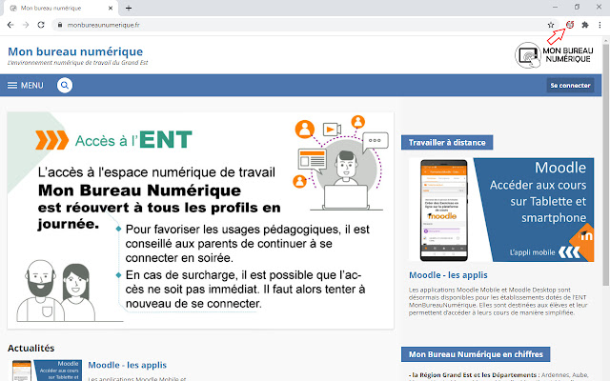Open Moodle - les applis link in sidebar
The image size is (610, 381).
pyautogui.click(x=448, y=275)
